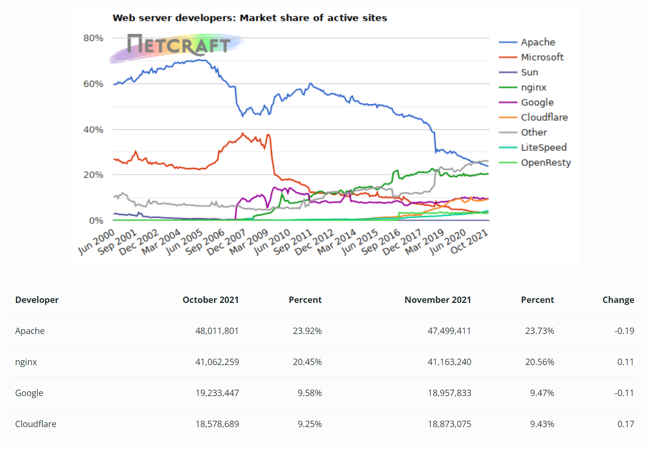Click the Change column header
This screenshot has height=449, width=647.
[x=618, y=300]
